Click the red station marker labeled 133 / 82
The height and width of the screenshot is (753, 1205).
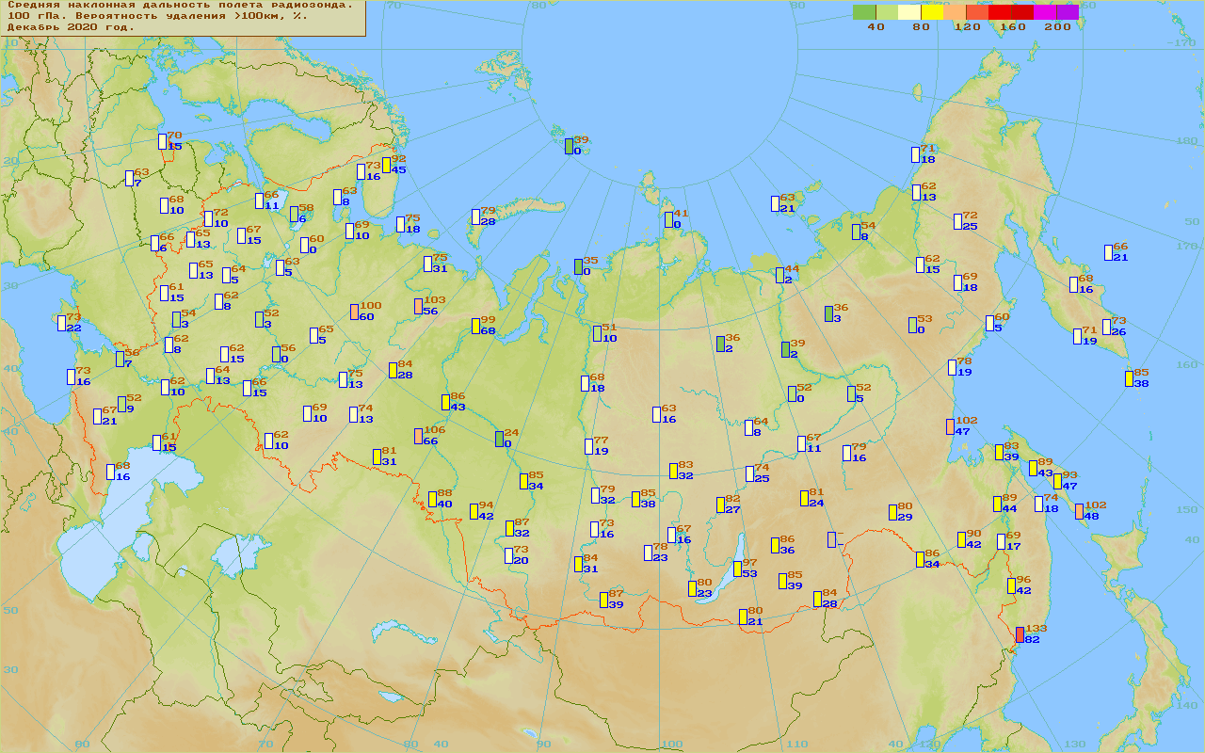coord(1019,634)
